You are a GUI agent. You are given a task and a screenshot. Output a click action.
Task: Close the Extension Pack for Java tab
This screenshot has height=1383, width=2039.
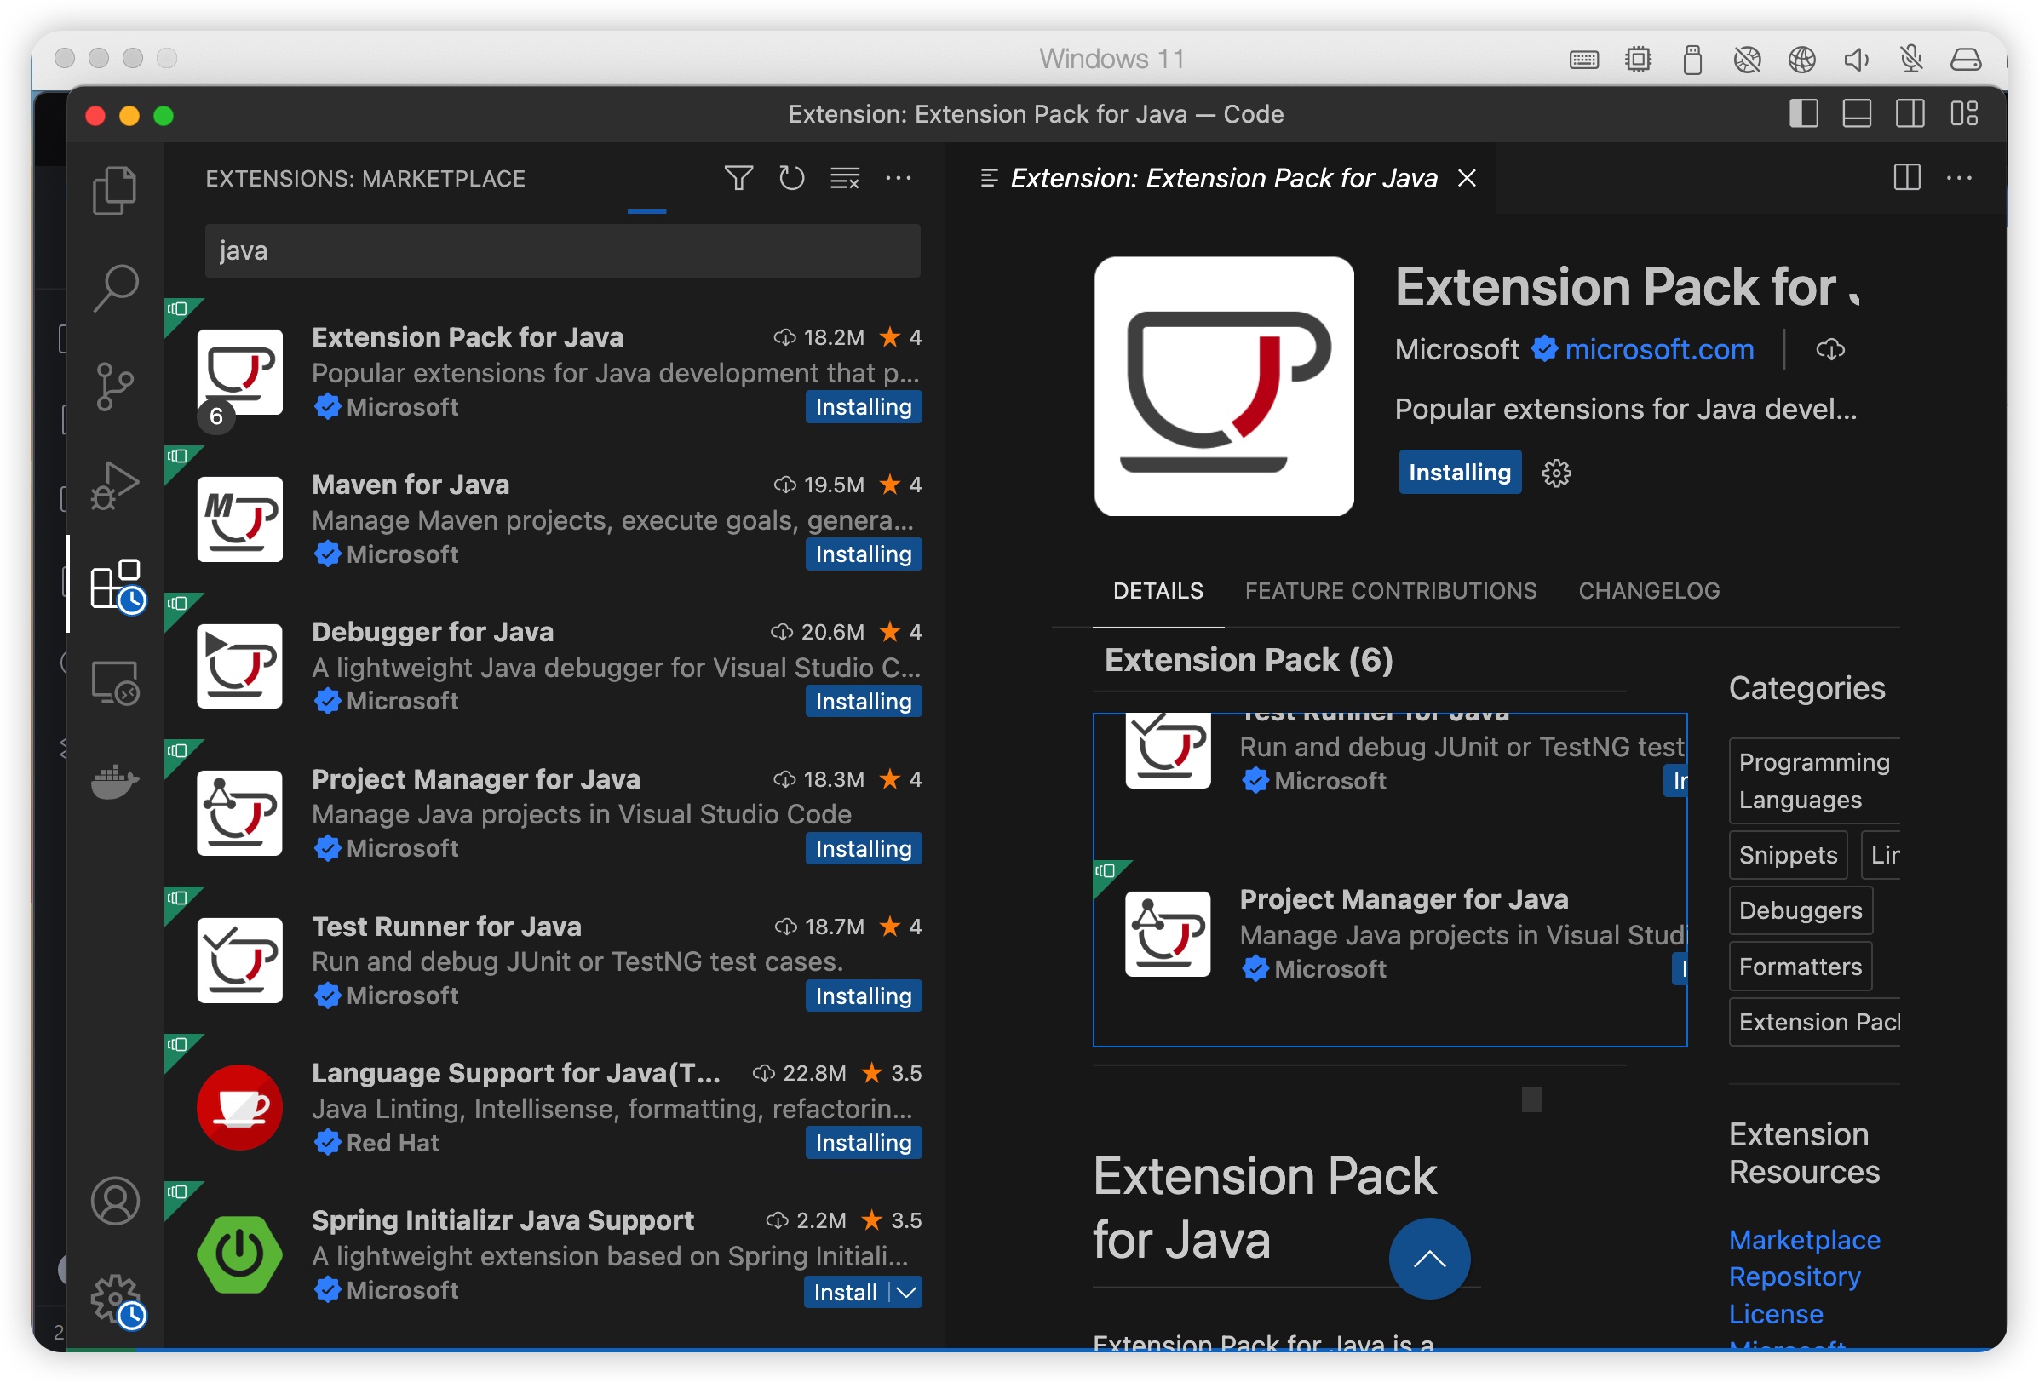pos(1466,178)
